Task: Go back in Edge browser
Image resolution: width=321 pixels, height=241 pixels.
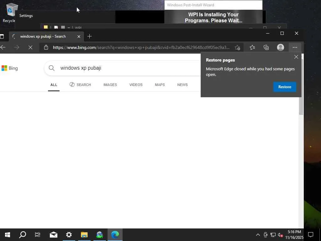Action: point(3,47)
